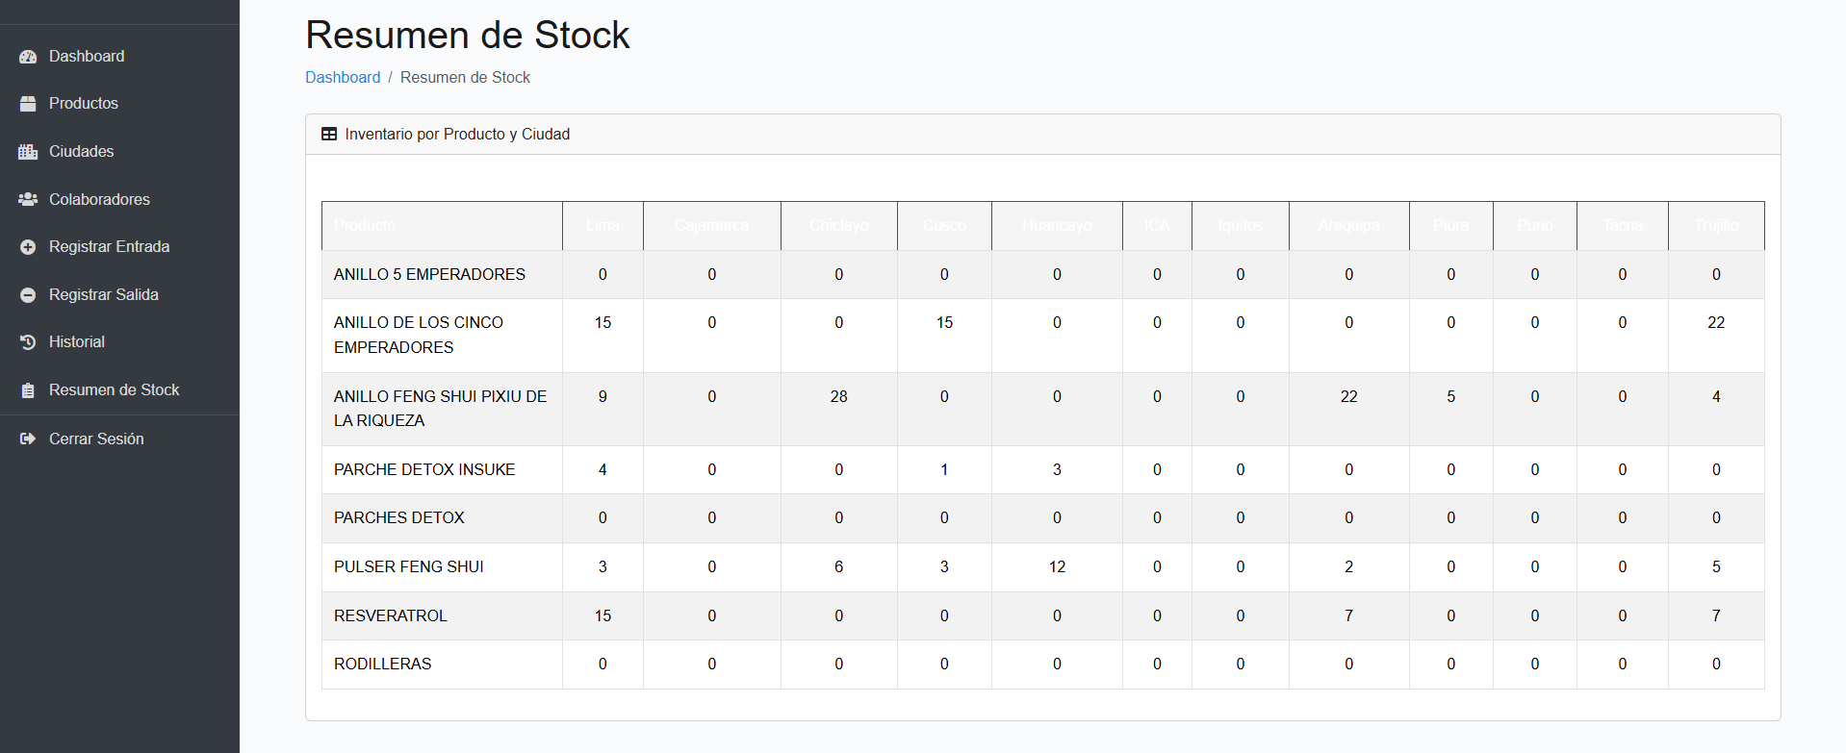The width and height of the screenshot is (1846, 753).
Task: Click the Resumen de Stock clipboard icon
Action: coord(28,390)
